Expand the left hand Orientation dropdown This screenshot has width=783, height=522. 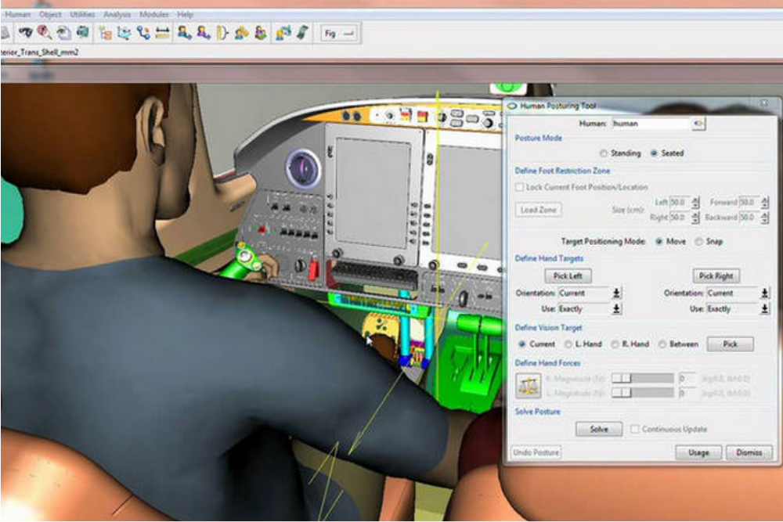point(617,293)
